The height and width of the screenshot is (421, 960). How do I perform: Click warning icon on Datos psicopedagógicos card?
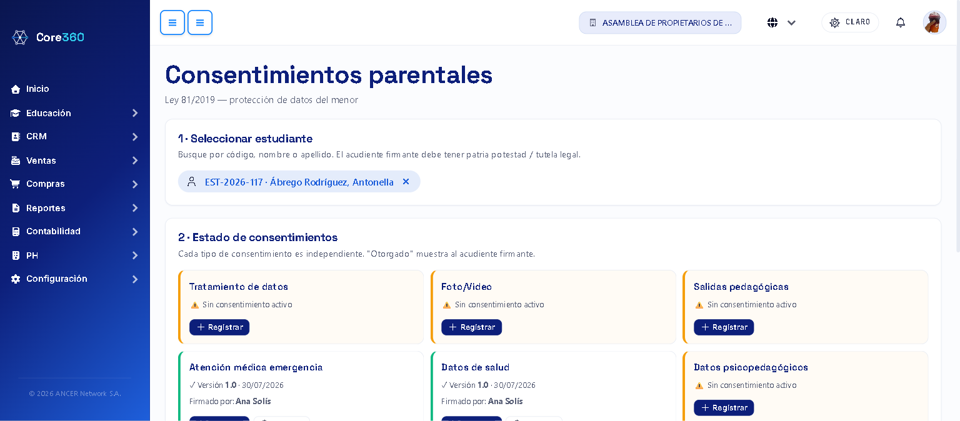(699, 385)
